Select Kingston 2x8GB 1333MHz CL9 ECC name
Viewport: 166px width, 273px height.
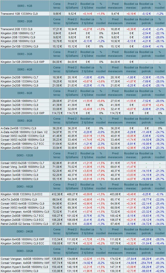pyautogui.click(x=22, y=220)
